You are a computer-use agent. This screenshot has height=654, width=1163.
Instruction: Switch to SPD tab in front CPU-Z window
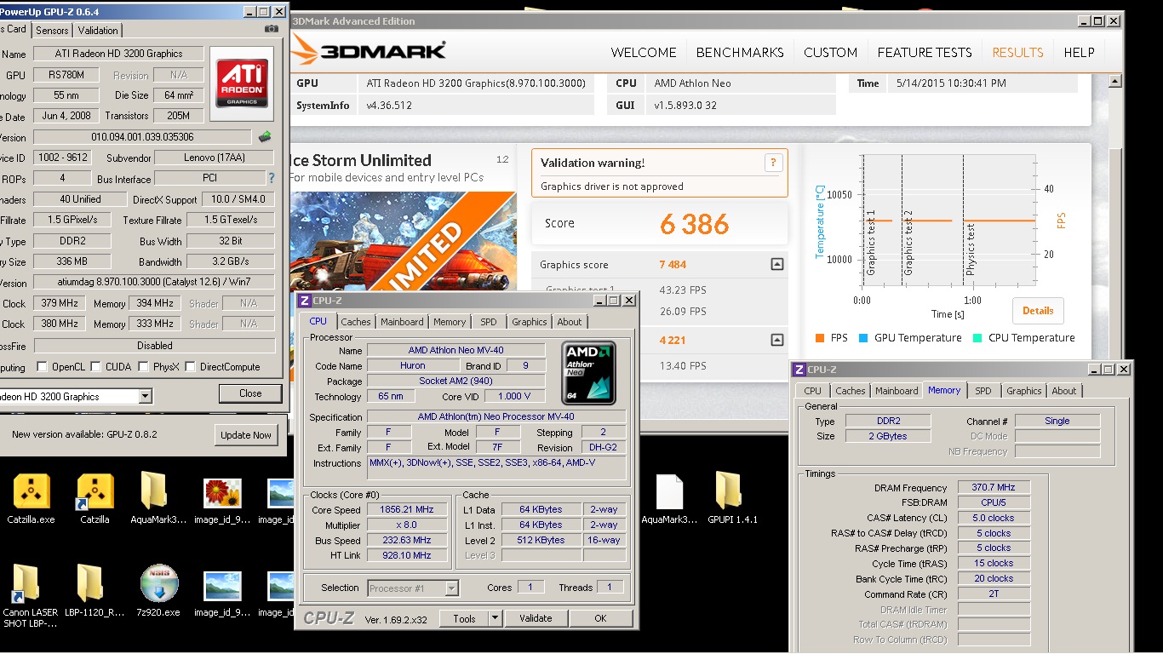[x=489, y=322]
